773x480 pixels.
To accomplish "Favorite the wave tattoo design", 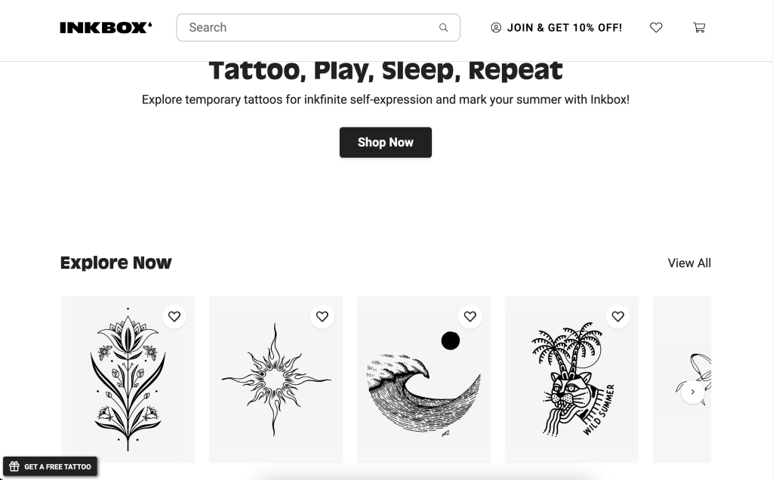I will (x=470, y=316).
